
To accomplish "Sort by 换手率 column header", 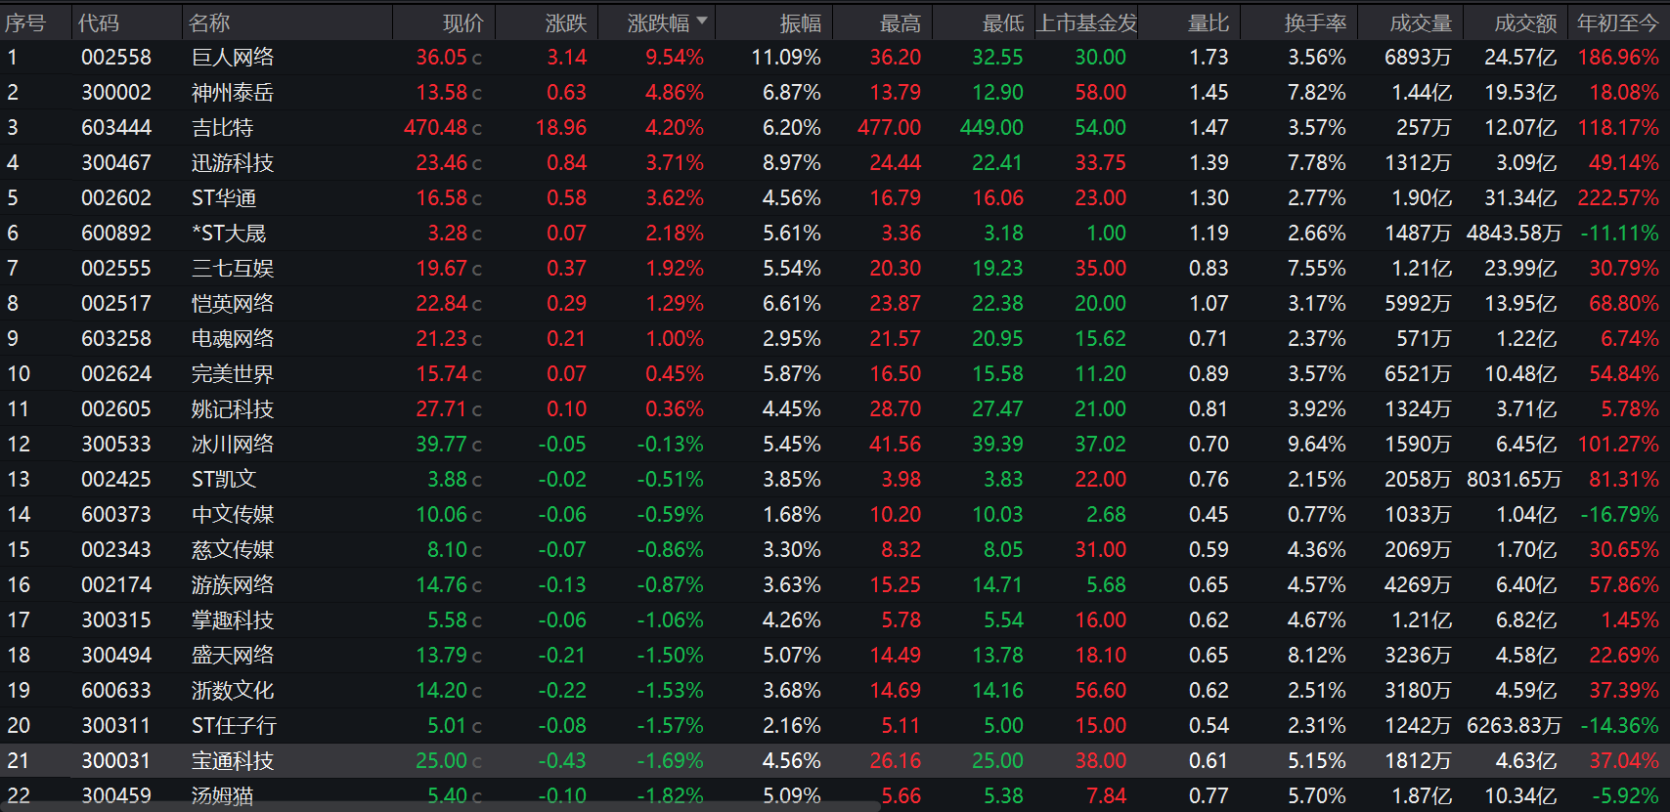I will coord(1314,22).
